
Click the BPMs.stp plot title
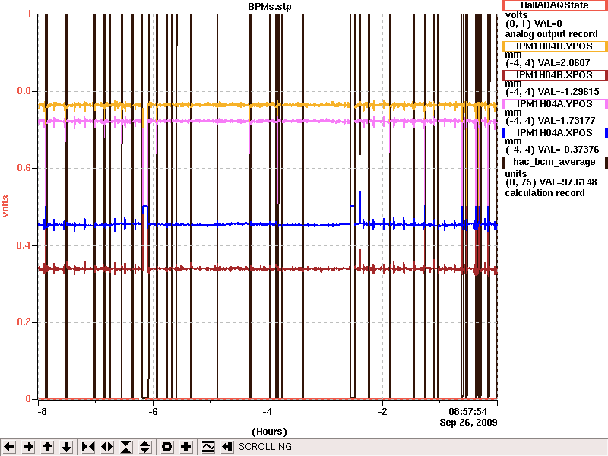pyautogui.click(x=270, y=7)
